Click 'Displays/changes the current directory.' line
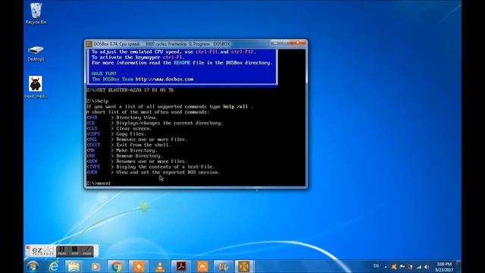The image size is (485, 273). coord(170,123)
